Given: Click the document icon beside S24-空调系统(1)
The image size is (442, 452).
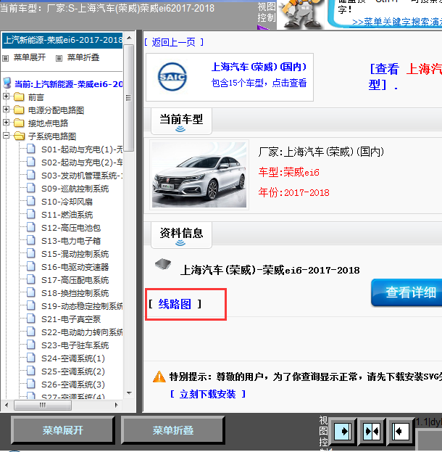Looking at the screenshot, I should point(31,358).
